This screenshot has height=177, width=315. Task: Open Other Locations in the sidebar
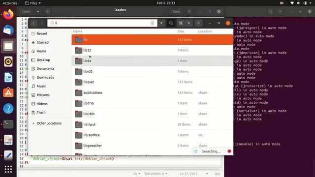tap(50, 123)
